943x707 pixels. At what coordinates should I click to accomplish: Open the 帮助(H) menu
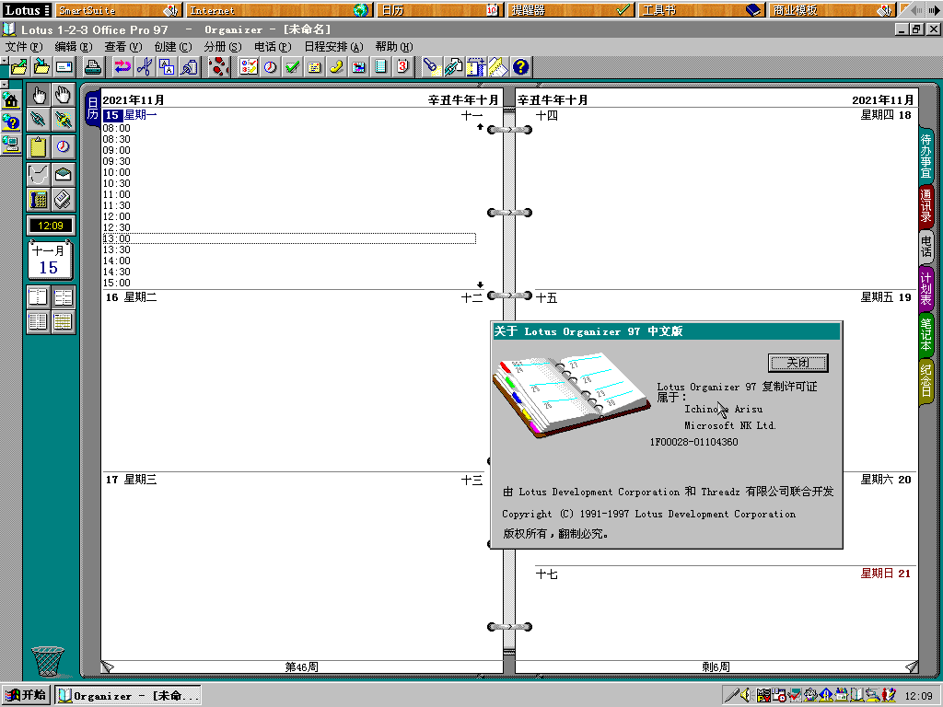(x=394, y=46)
